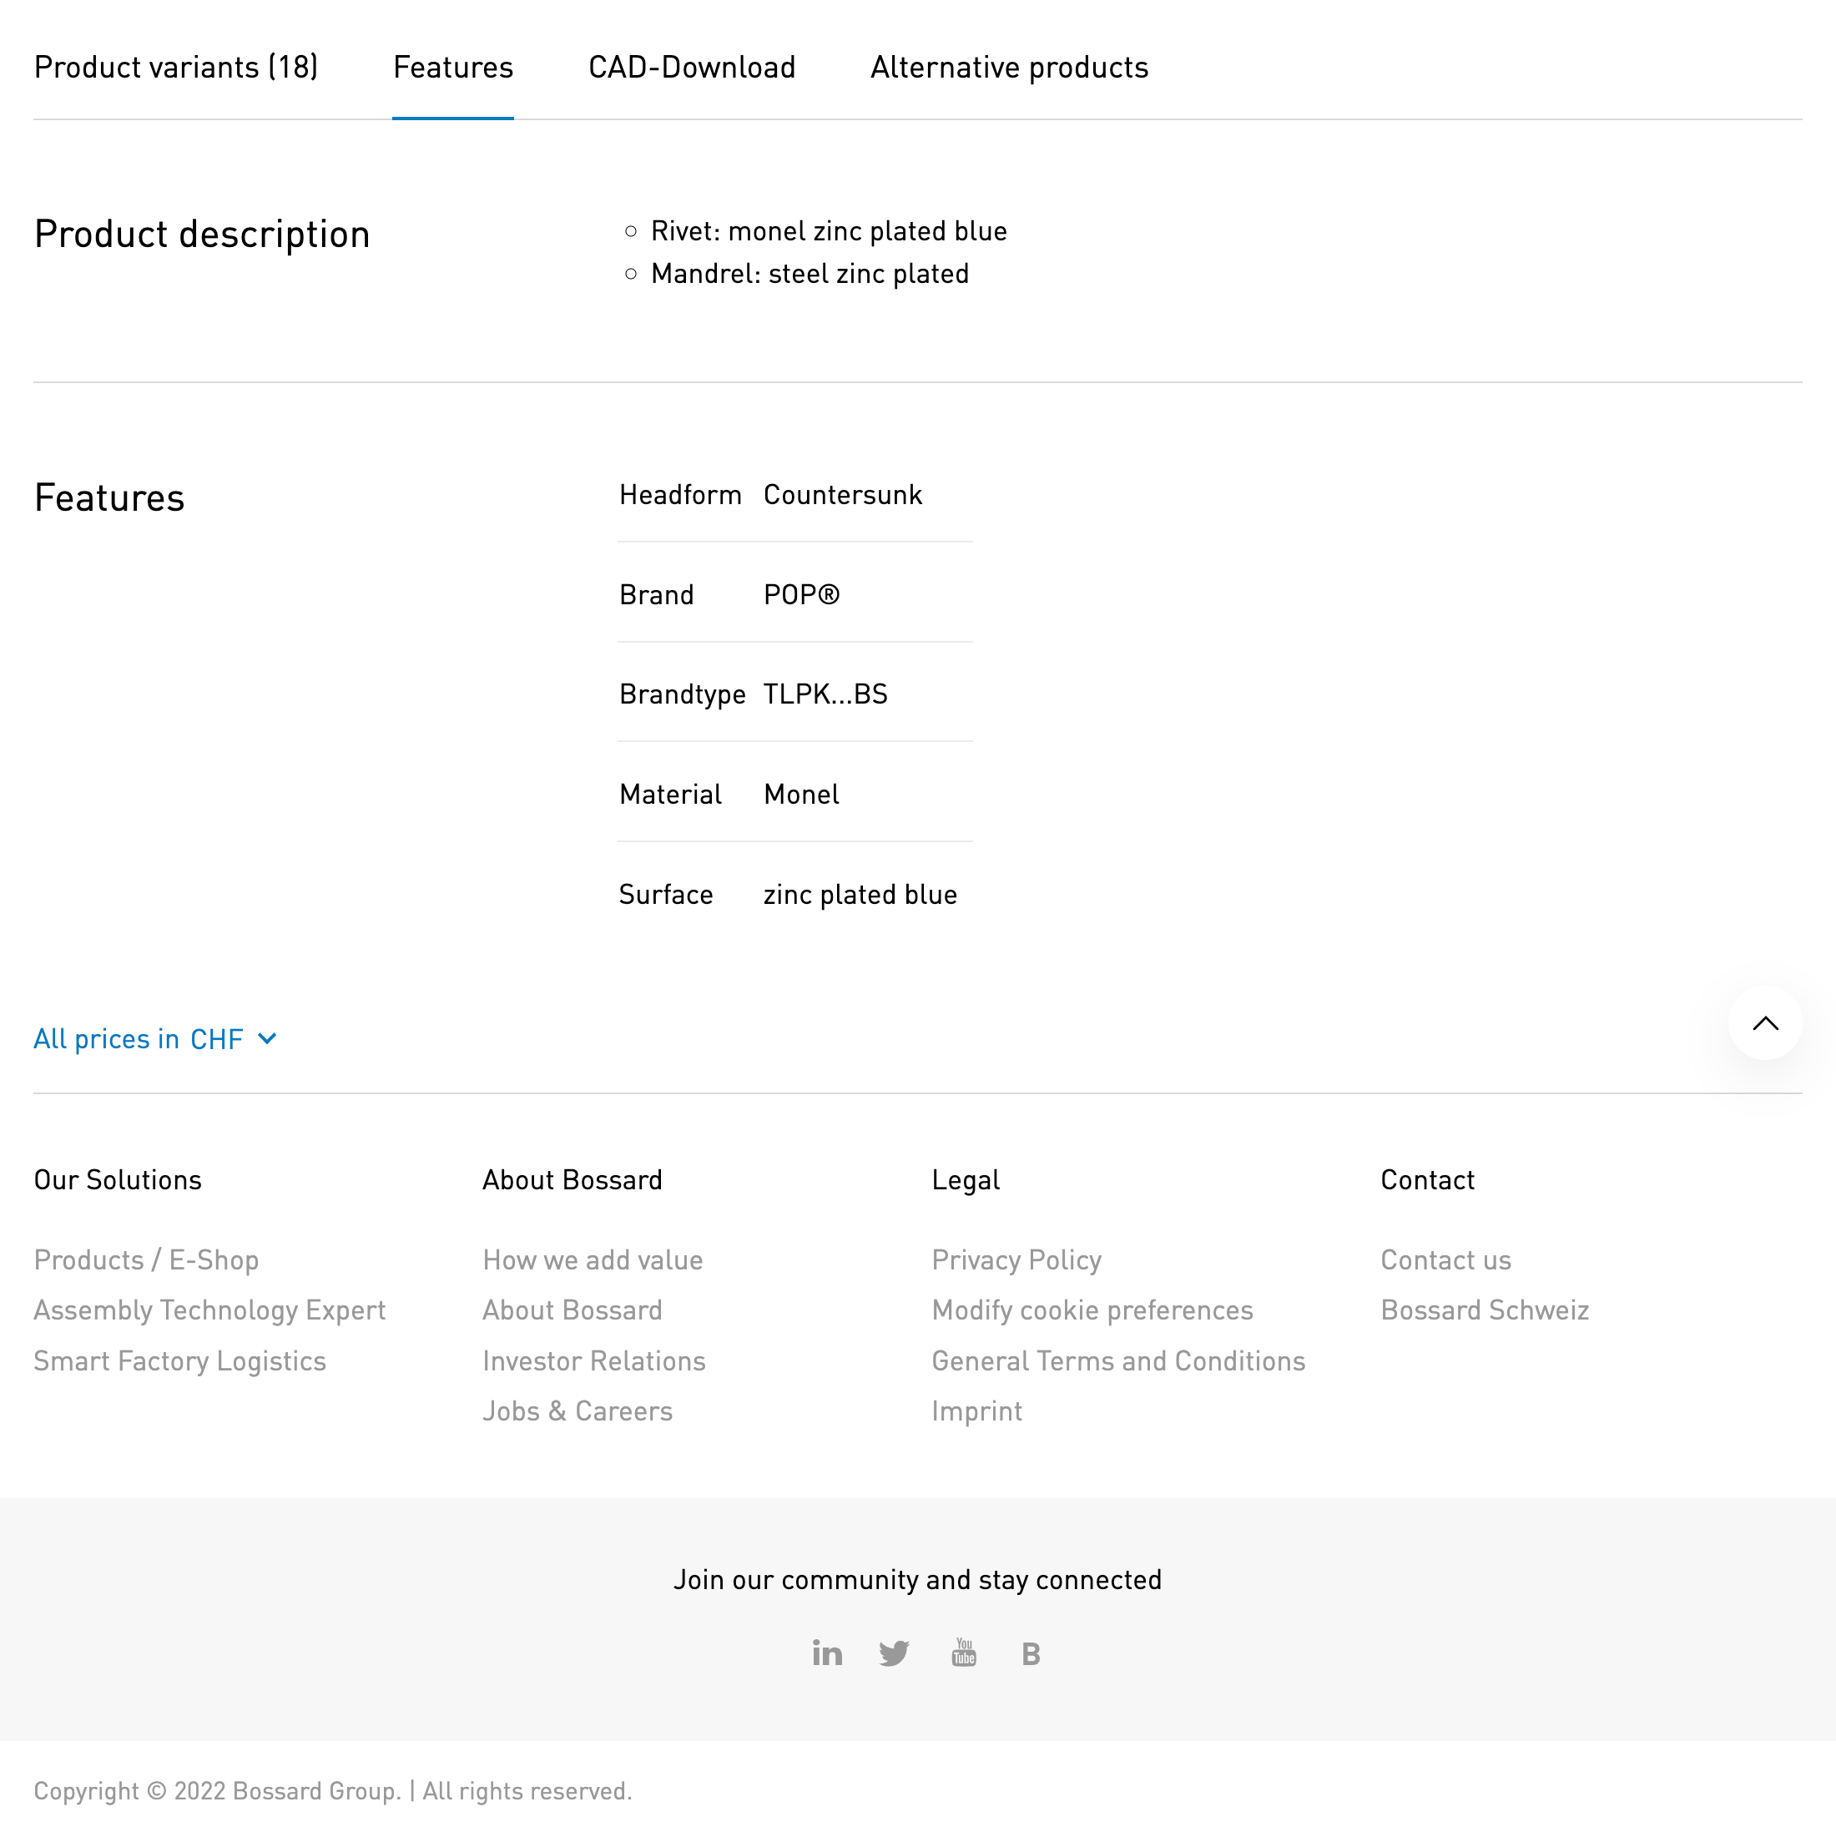
Task: View General Terms and Conditions
Action: [x=1118, y=1360]
